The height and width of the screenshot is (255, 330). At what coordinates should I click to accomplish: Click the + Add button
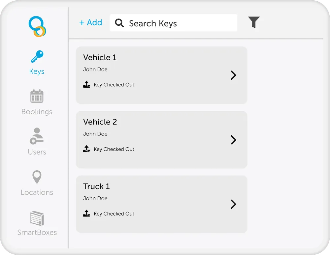click(x=91, y=22)
